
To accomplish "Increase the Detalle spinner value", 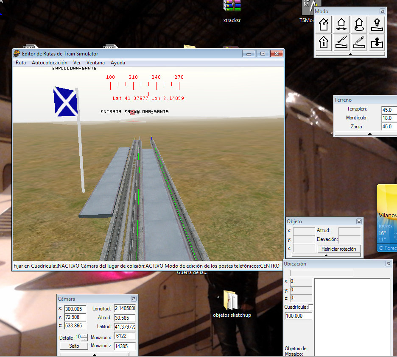I will 85,335.
